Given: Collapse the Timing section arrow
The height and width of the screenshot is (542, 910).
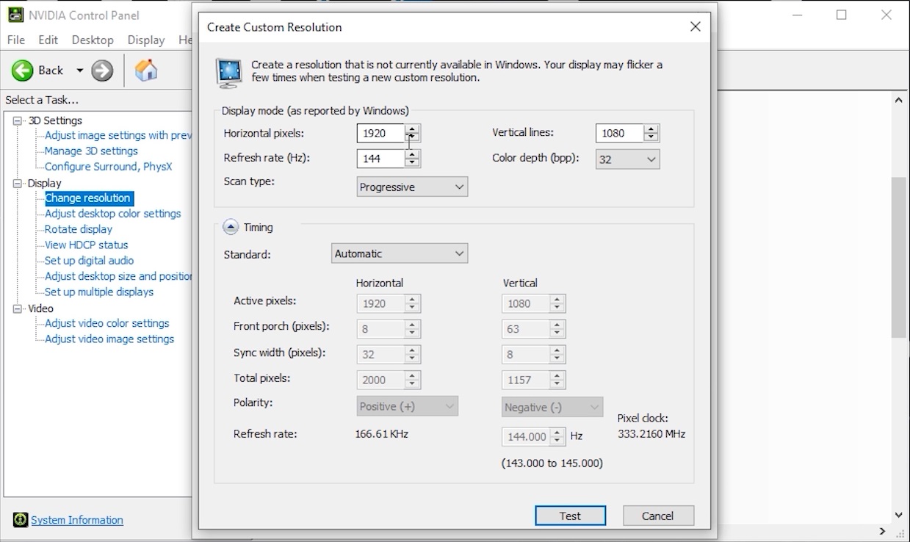Looking at the screenshot, I should (231, 227).
